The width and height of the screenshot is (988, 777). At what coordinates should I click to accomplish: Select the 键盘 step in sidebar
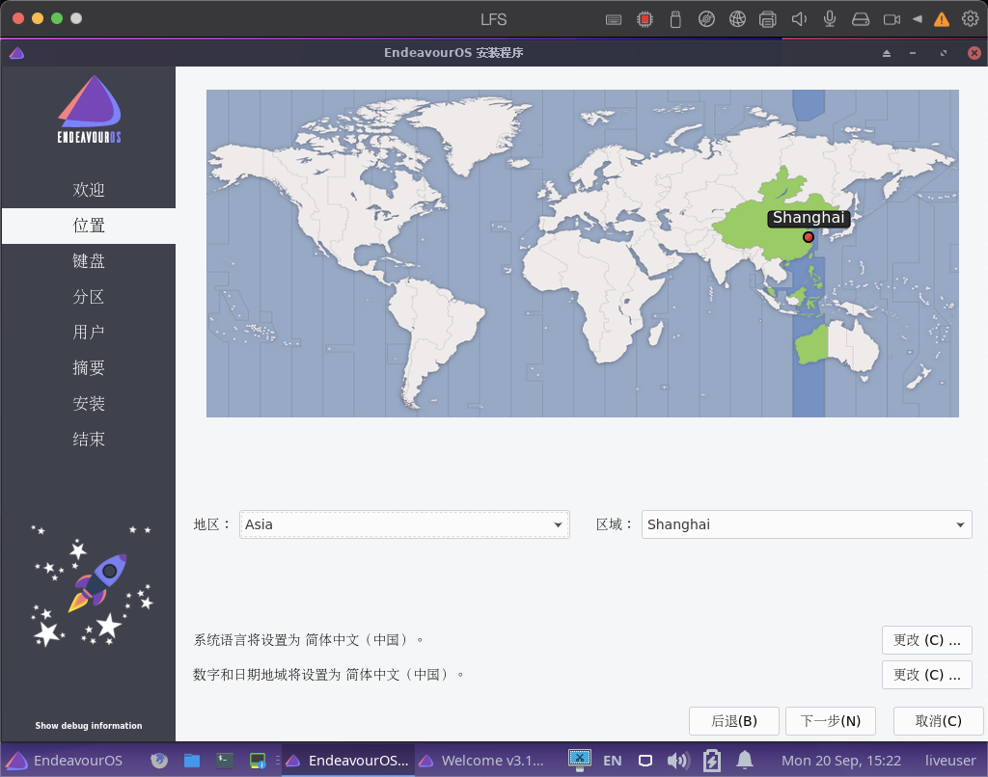[88, 261]
